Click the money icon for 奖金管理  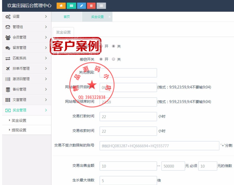click(x=8, y=110)
